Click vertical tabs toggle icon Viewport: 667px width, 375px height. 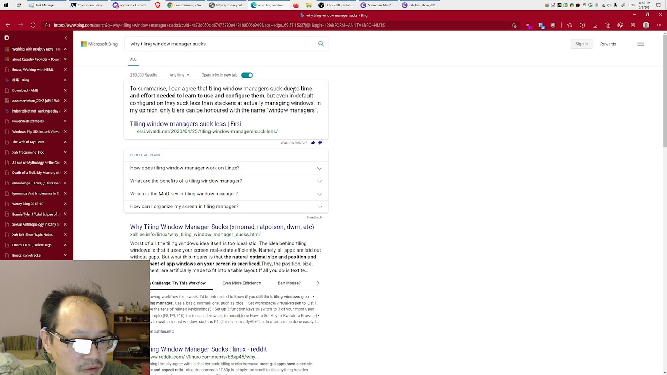7,37
